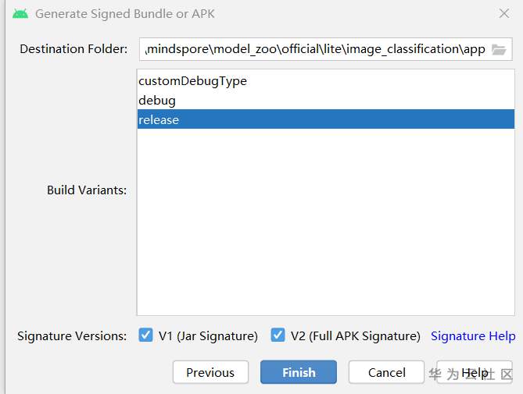The width and height of the screenshot is (523, 394).
Task: Uncheck the V2 (Full APK Signature) checkbox
Action: pos(278,335)
